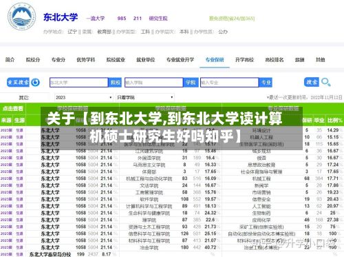Click the 生物制药 major cell
The image size is (344, 257).
tap(261, 213)
